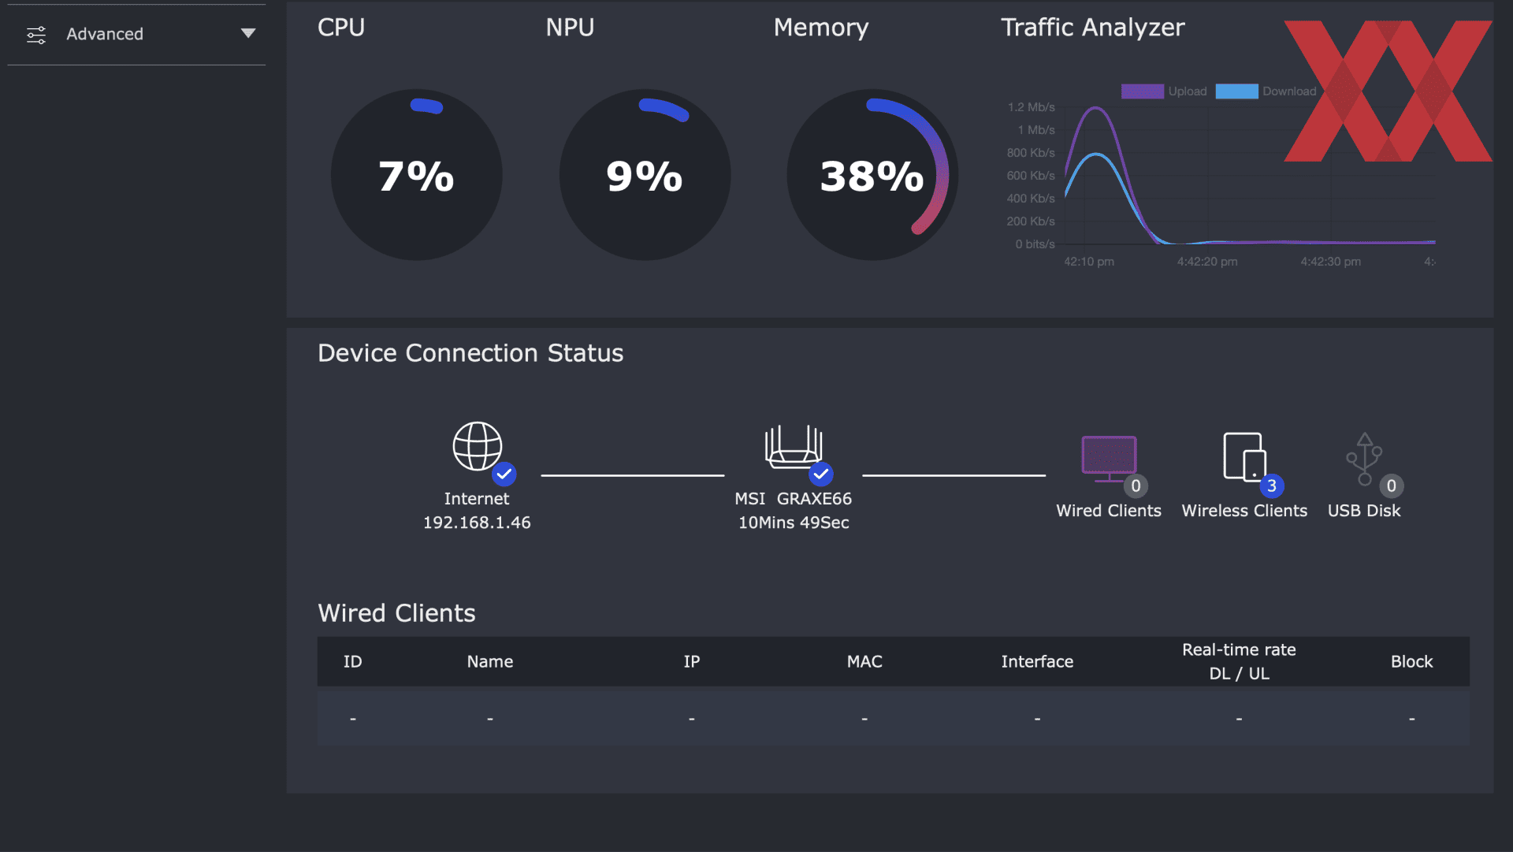Click the Internet label under globe
This screenshot has height=852, width=1513.
tap(476, 499)
